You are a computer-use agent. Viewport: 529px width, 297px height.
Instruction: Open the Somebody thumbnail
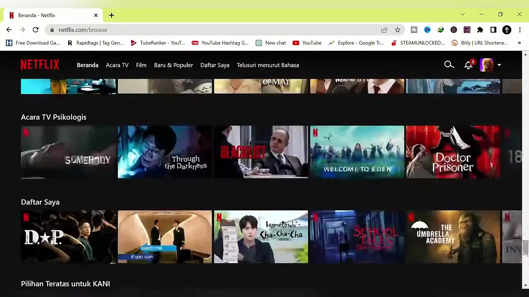pyautogui.click(x=69, y=152)
